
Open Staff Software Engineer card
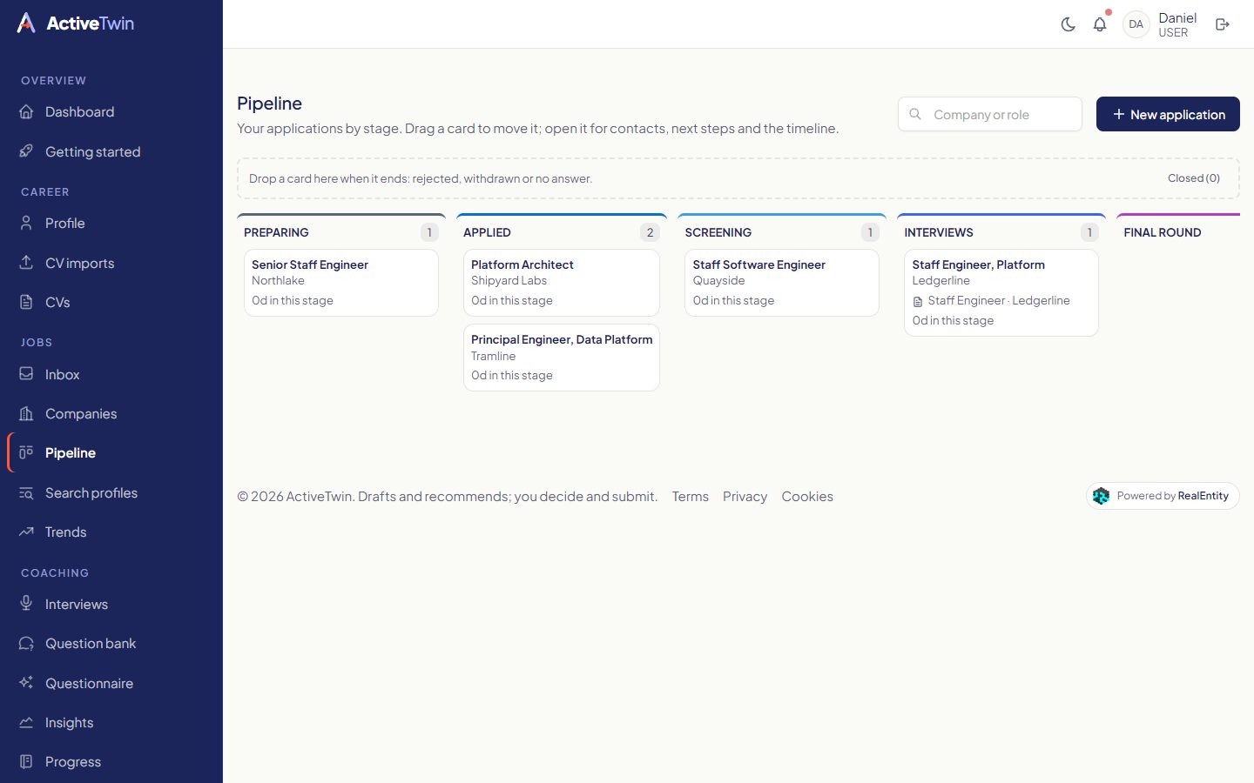point(782,283)
